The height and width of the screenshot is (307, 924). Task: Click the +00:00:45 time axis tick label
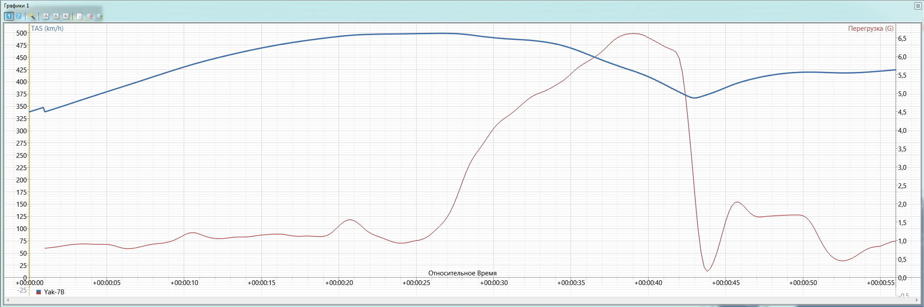point(726,283)
